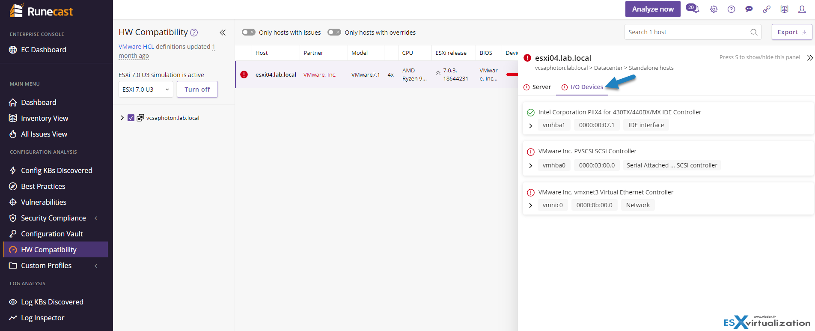Image resolution: width=815 pixels, height=331 pixels.
Task: Expand vmhba0 SCSI controller details
Action: coord(531,166)
